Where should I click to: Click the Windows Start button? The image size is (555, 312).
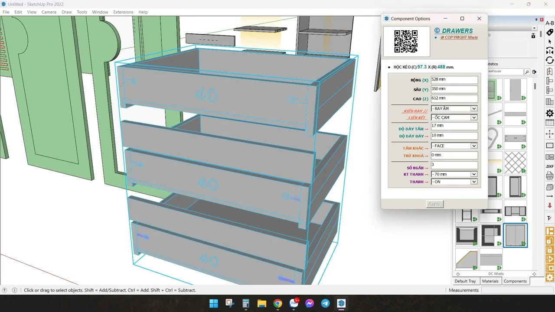214,303
